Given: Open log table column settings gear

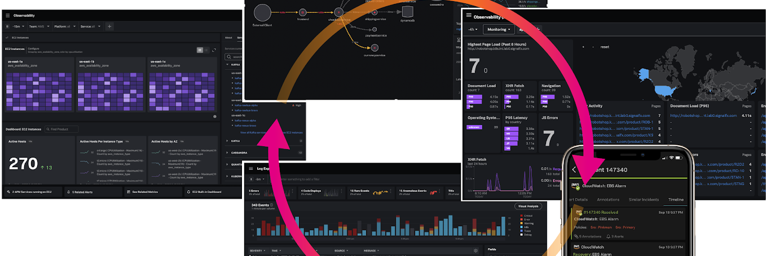Looking at the screenshot, I should pyautogui.click(x=476, y=250).
